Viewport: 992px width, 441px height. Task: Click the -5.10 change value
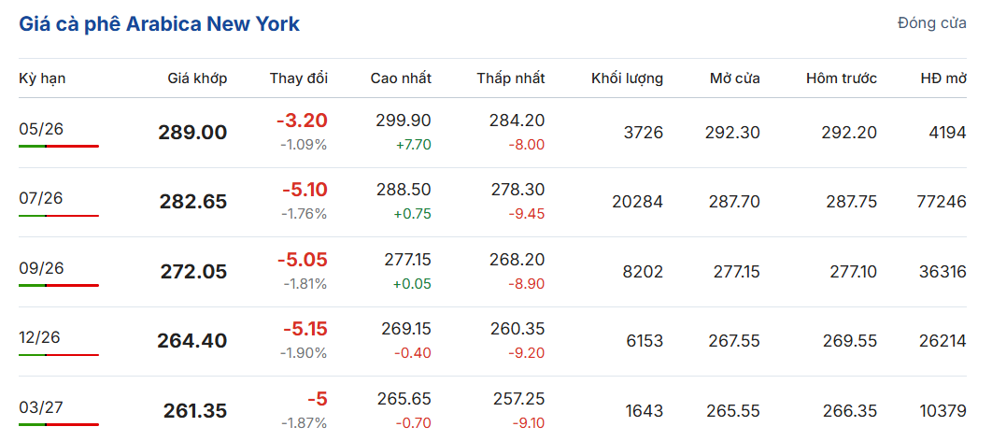tap(305, 191)
